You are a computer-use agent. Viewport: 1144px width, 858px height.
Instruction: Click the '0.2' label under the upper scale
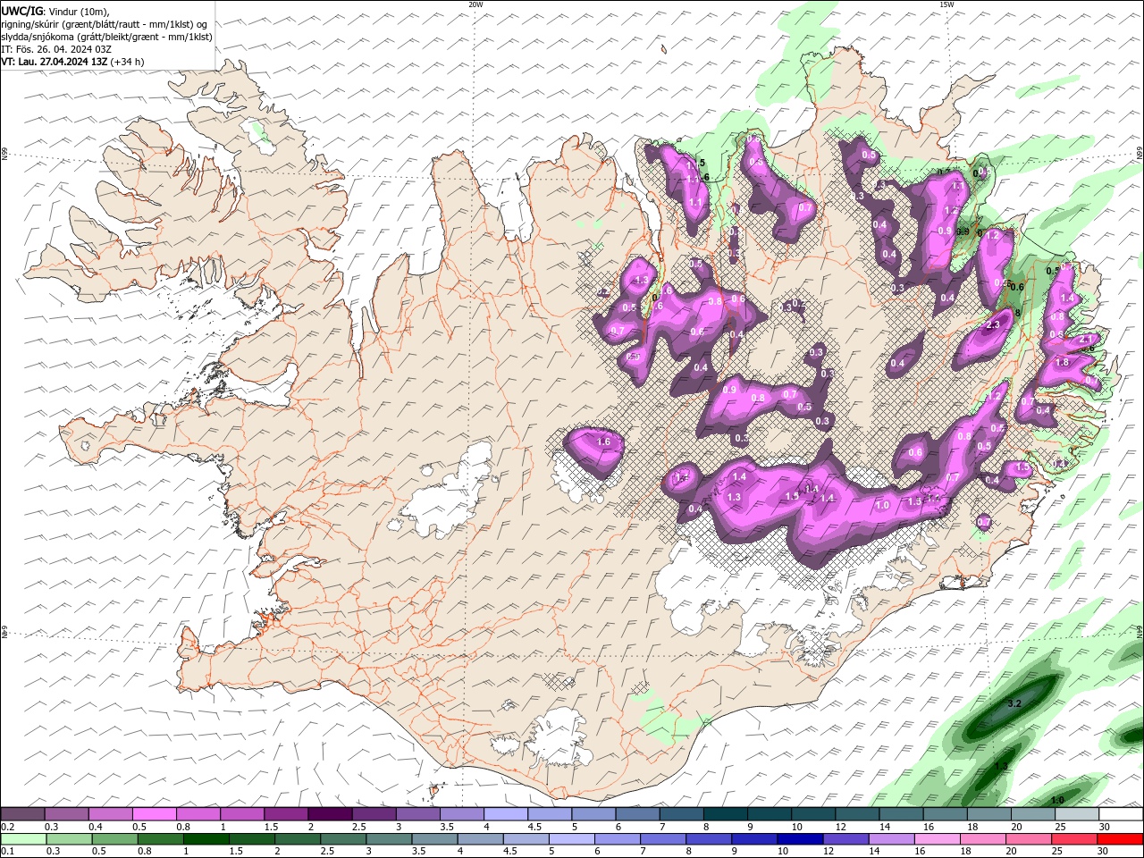tap(6, 827)
